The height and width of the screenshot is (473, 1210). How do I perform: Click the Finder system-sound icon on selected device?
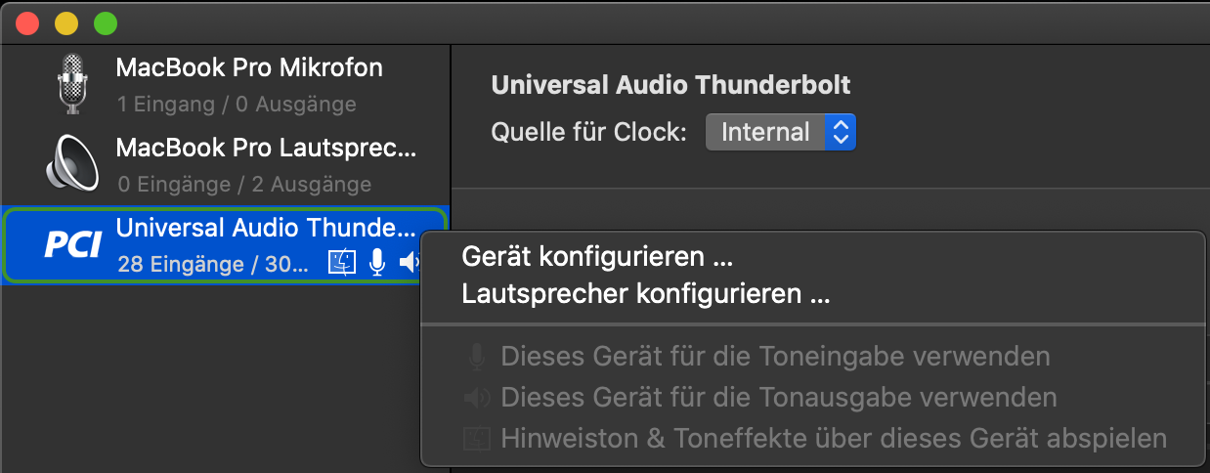point(343,262)
